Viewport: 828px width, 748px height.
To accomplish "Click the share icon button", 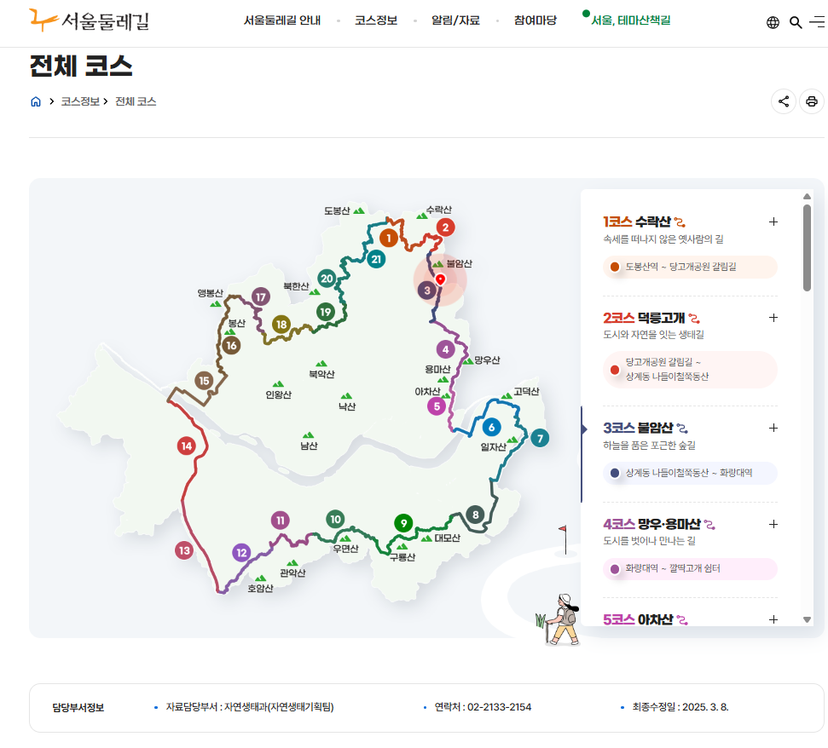I will [x=784, y=101].
